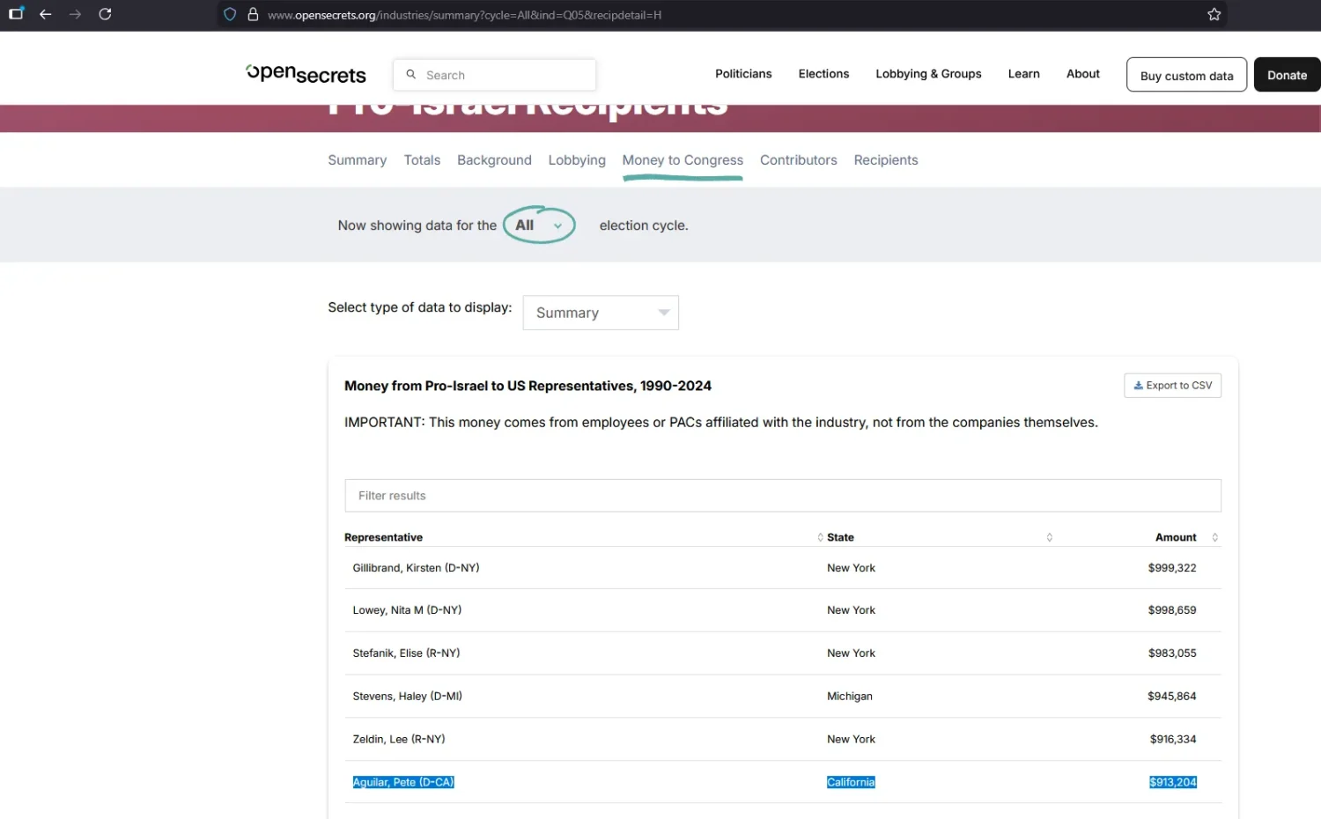
Task: Click the State column header
Action: coord(840,537)
